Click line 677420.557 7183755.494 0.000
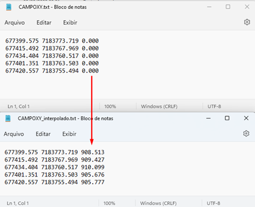Image resolution: width=255 pixels, height=207 pixels. (x=52, y=71)
